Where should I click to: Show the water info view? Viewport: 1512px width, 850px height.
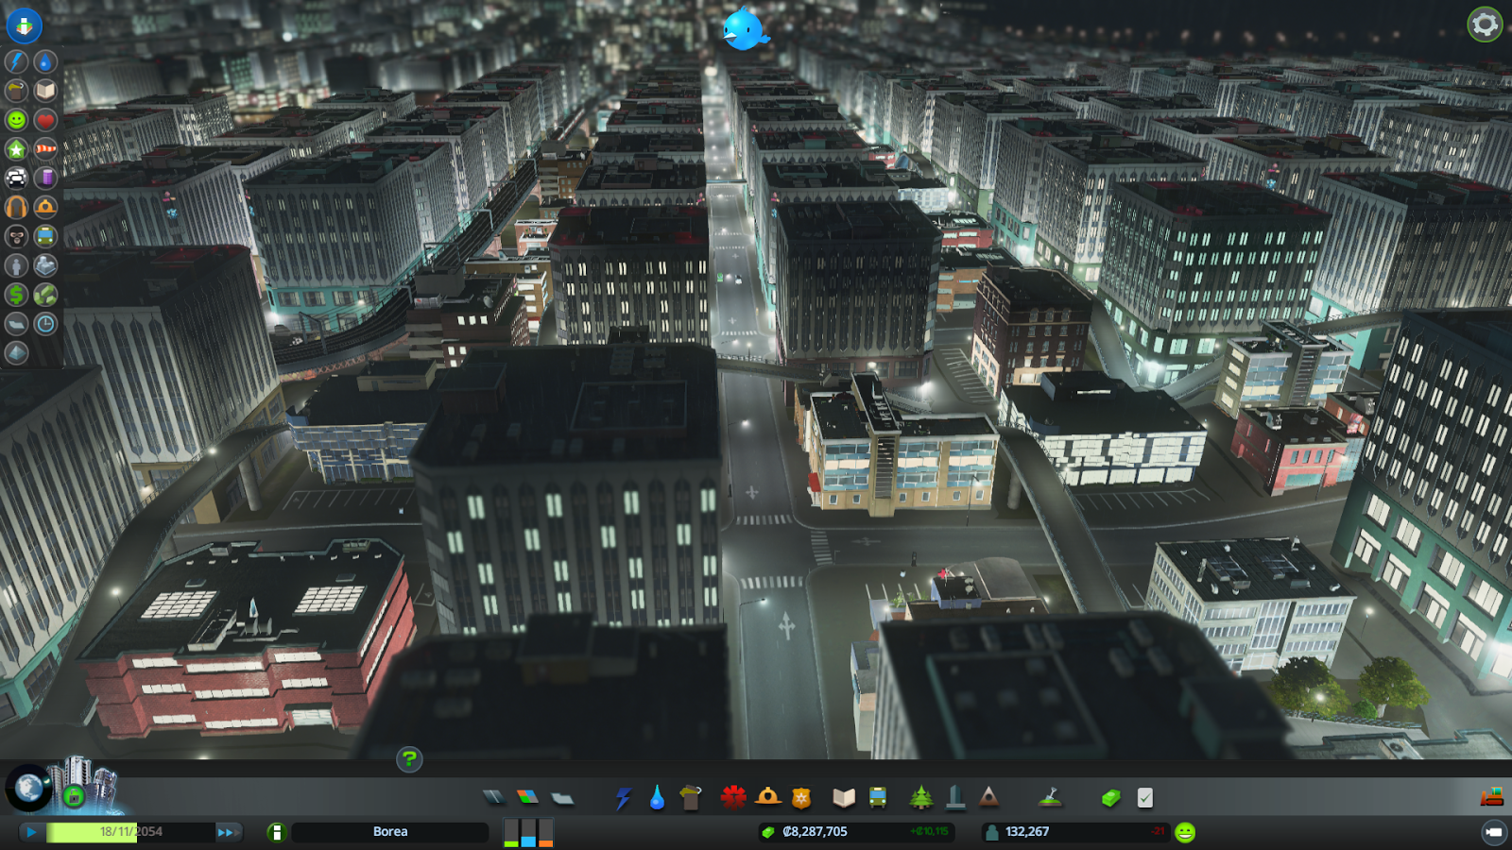coord(45,61)
